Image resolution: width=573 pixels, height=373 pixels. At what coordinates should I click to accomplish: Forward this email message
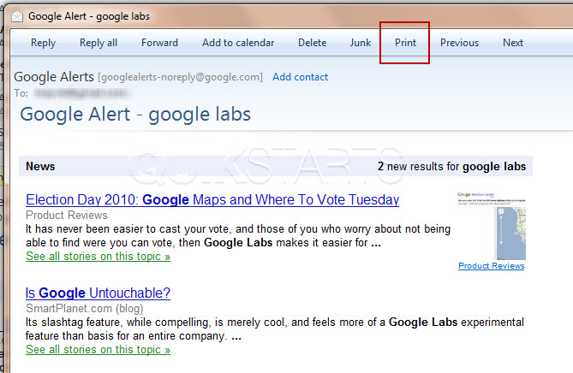(159, 43)
